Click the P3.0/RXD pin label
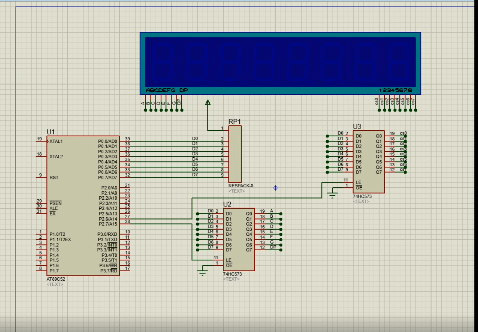This screenshot has width=478, height=332. point(107,234)
